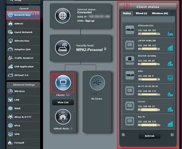The image size is (182, 149).
Task: Click the Alexa & IFTTT icon
Action: coord(10,117)
